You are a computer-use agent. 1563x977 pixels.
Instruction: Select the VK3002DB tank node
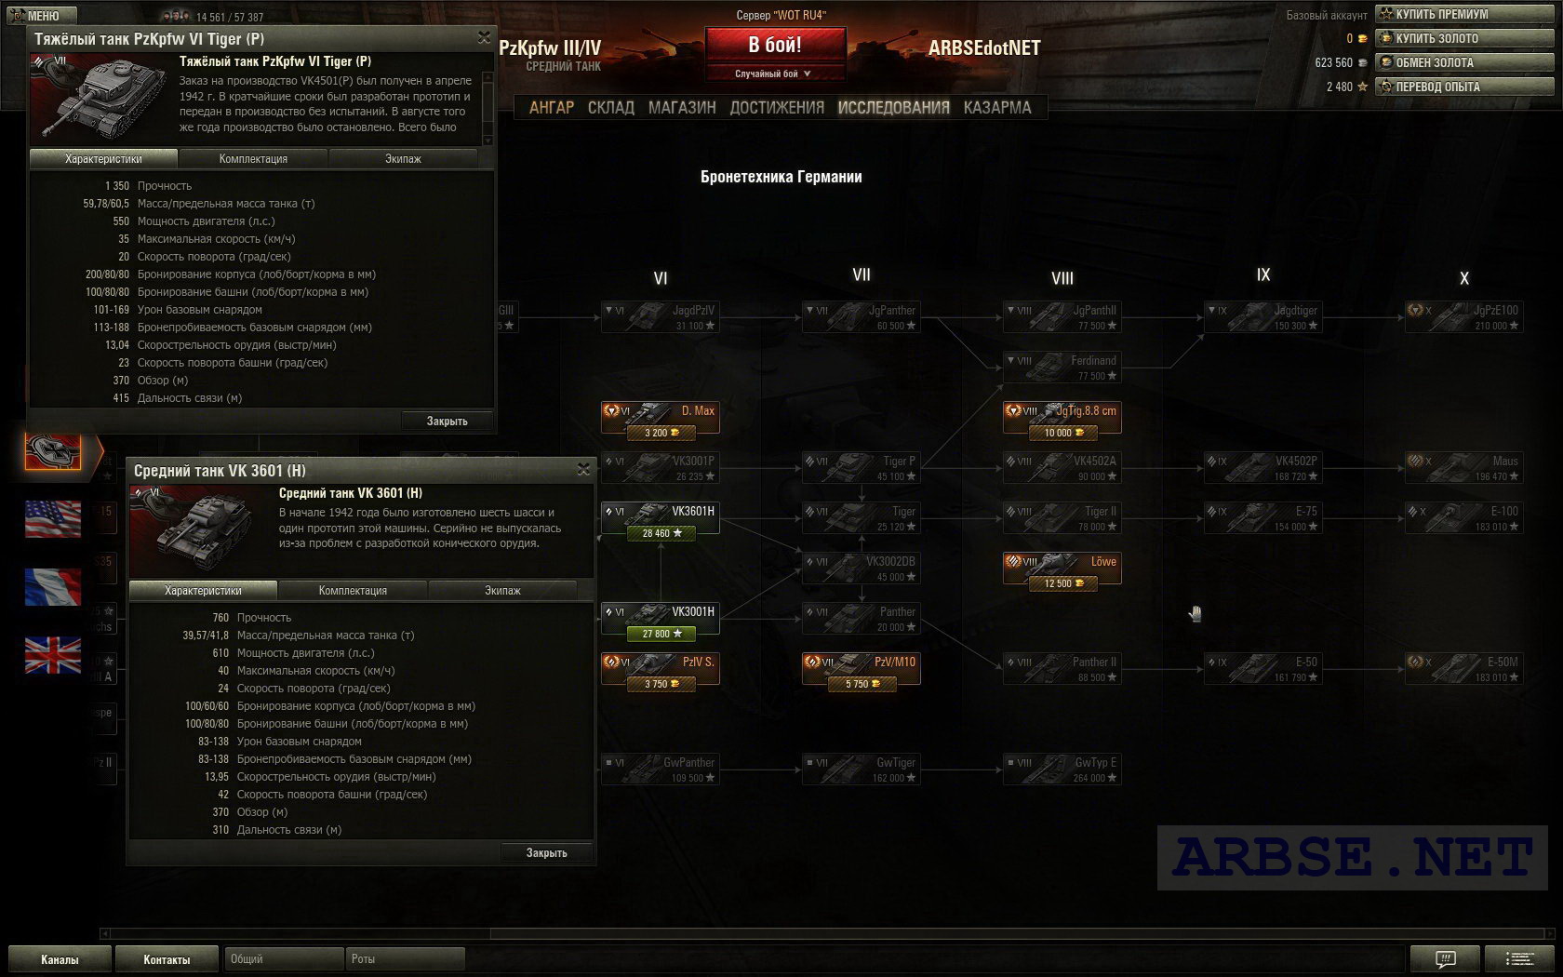[x=862, y=569]
